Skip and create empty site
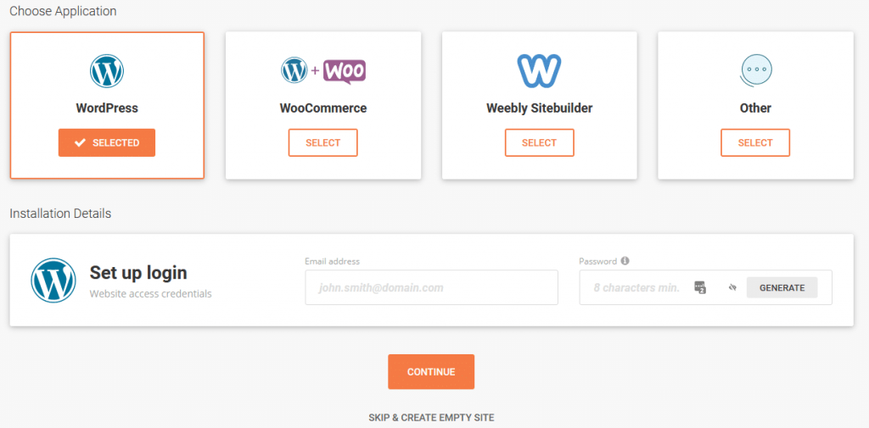Image resolution: width=869 pixels, height=428 pixels. coord(431,418)
